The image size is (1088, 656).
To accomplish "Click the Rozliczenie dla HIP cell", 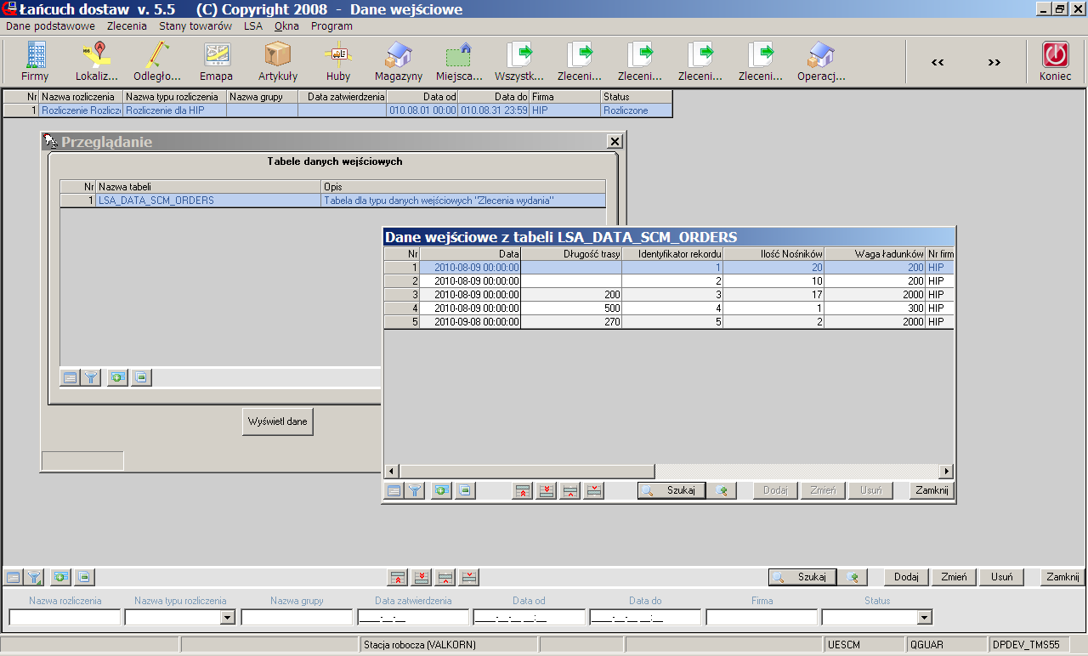I will (174, 110).
